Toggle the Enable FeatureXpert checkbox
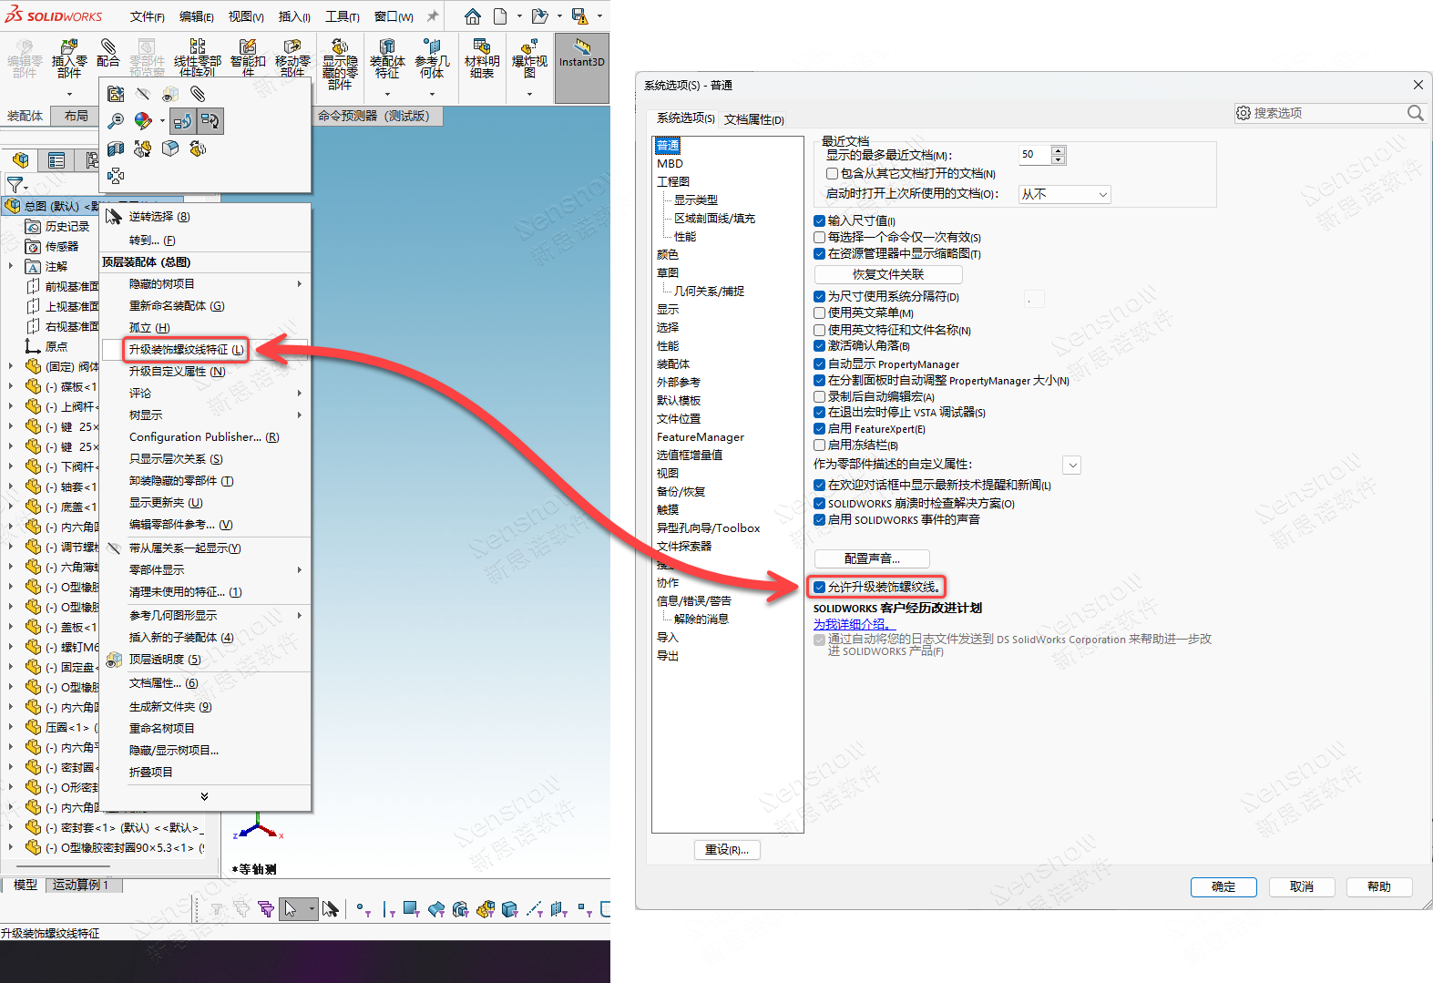The height and width of the screenshot is (983, 1433). (x=820, y=429)
